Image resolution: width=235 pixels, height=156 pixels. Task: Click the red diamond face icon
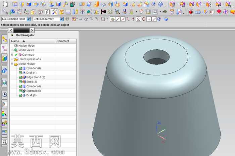[219, 12]
